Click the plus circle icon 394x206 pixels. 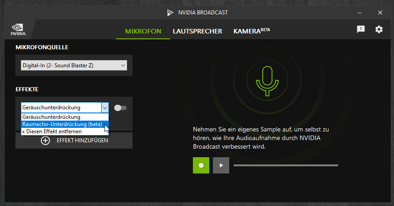45,140
